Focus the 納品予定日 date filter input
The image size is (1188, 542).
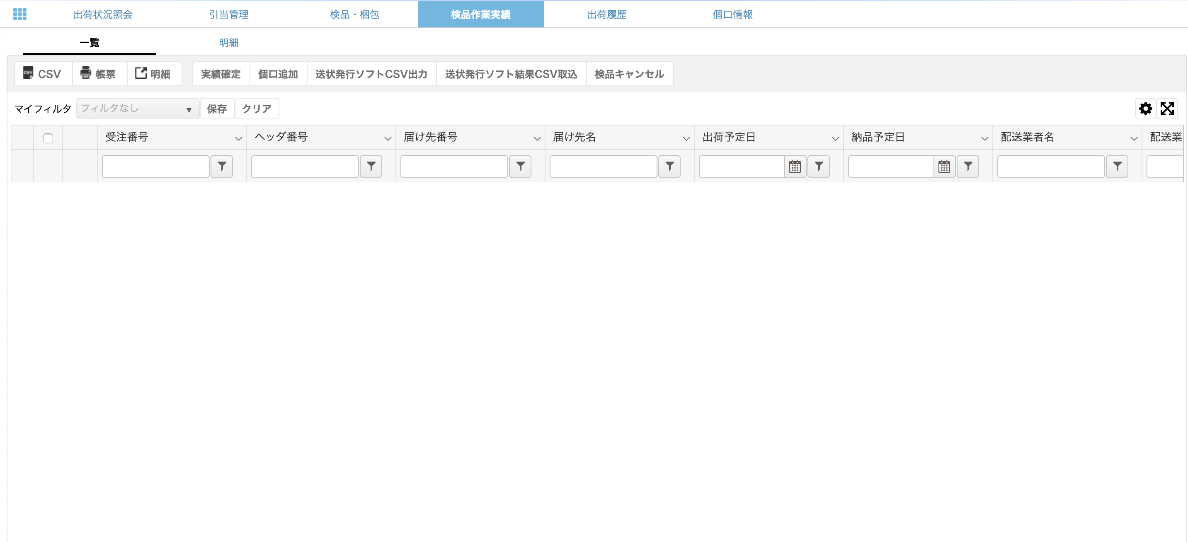pos(891,167)
